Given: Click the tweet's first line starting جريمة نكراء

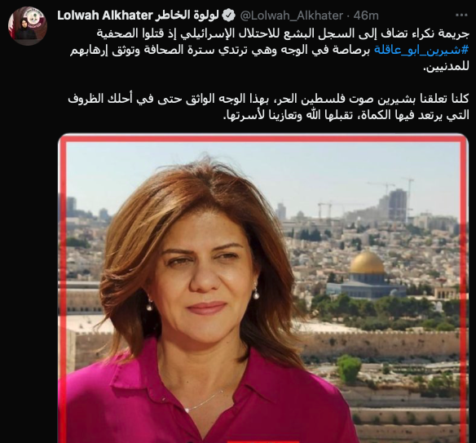Looking at the screenshot, I should tap(283, 33).
